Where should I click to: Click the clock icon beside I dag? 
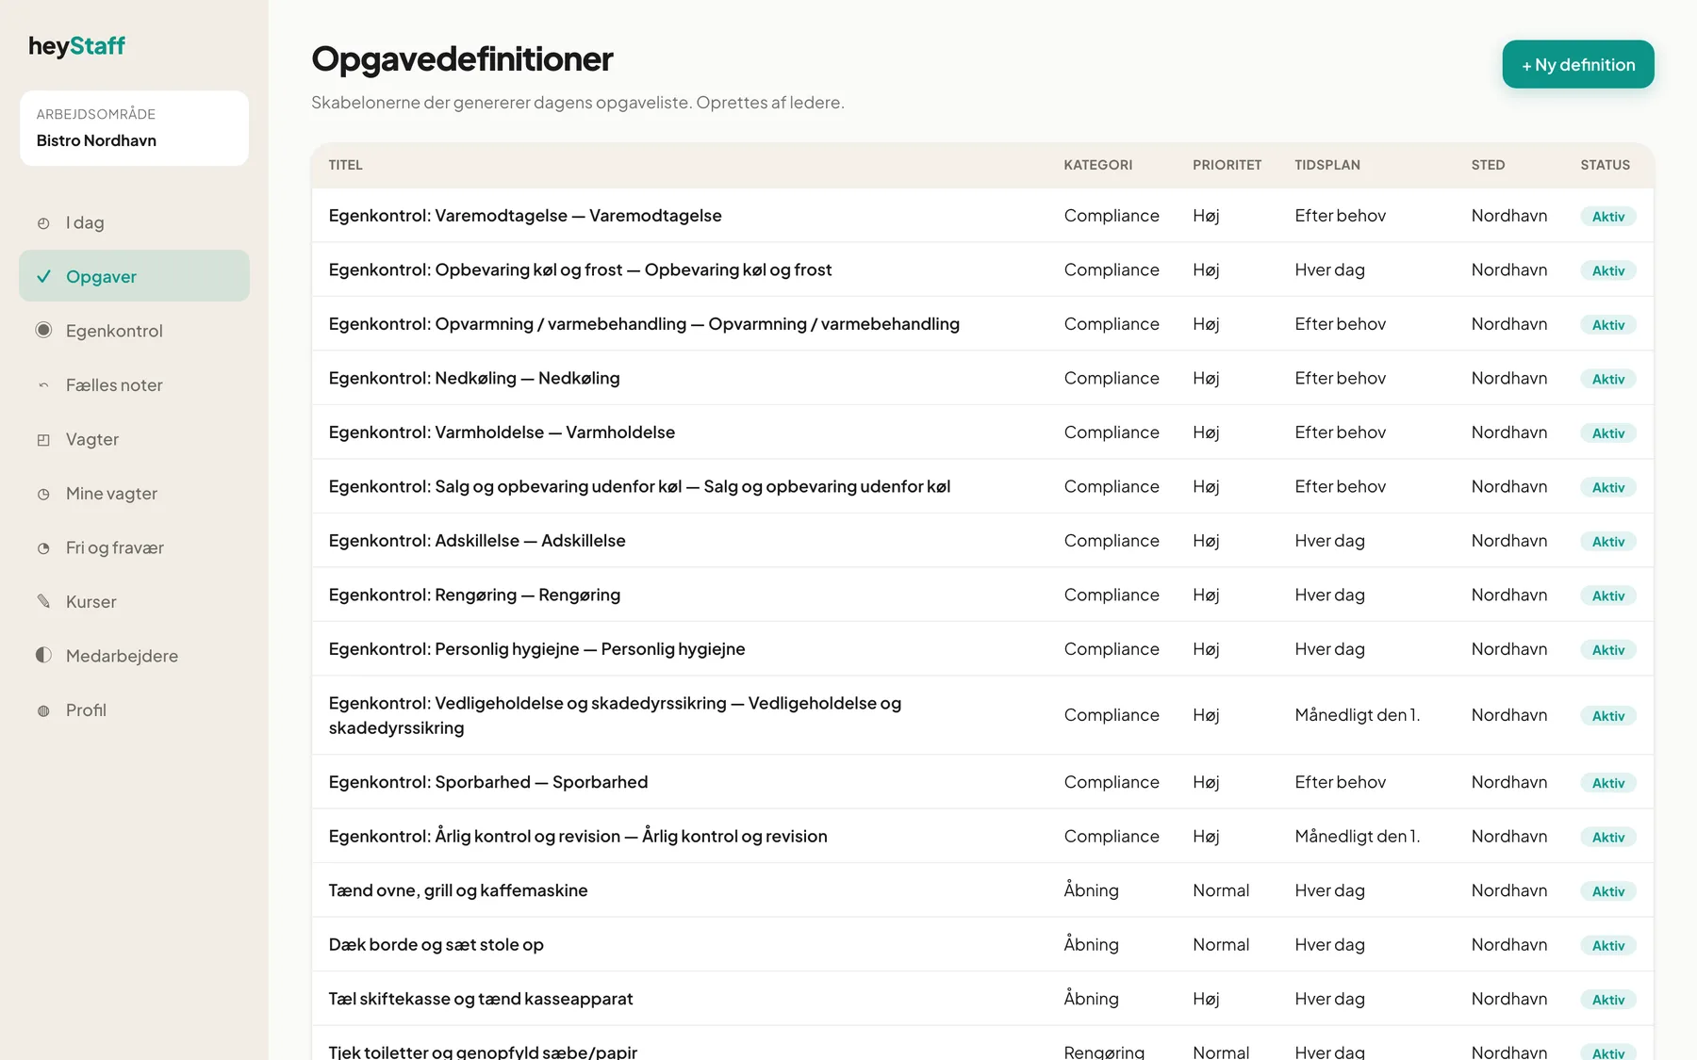point(43,223)
